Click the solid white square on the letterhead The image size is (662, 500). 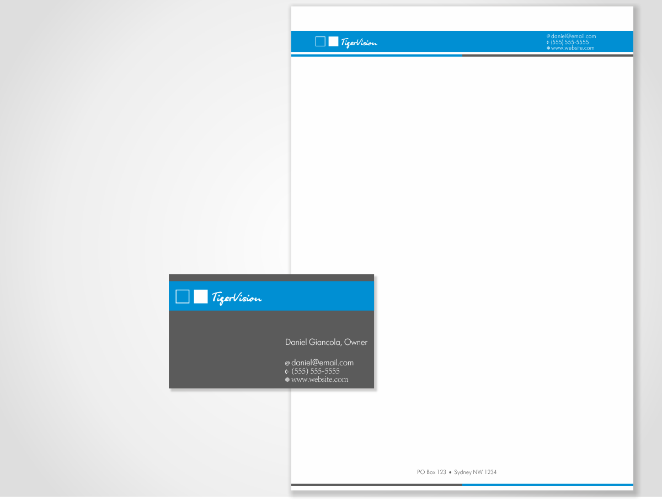333,41
